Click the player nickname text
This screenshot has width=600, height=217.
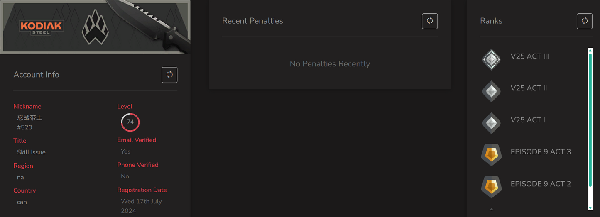pos(29,118)
